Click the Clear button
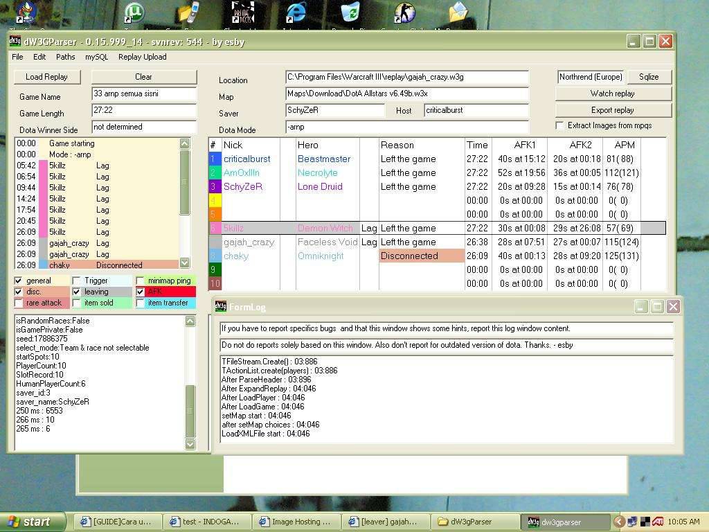 144,77
